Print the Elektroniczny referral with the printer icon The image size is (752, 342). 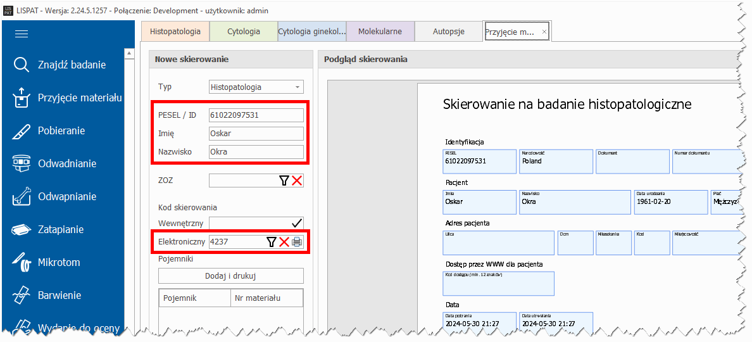tap(297, 241)
